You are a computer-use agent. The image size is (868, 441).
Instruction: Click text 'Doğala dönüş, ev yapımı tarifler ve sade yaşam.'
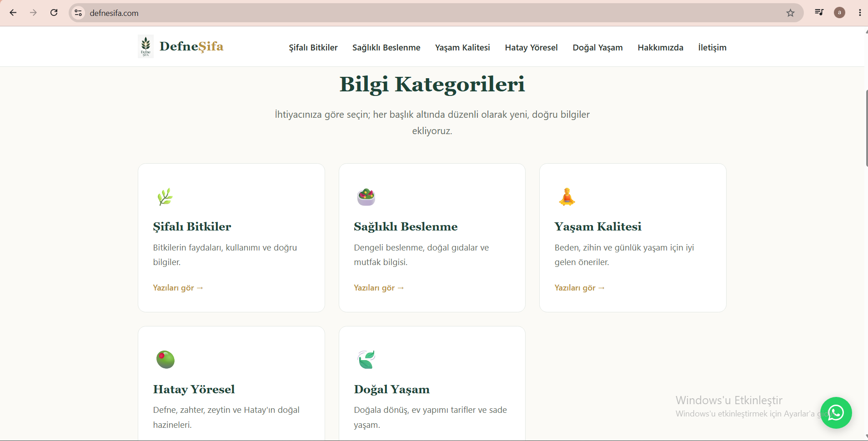point(430,417)
